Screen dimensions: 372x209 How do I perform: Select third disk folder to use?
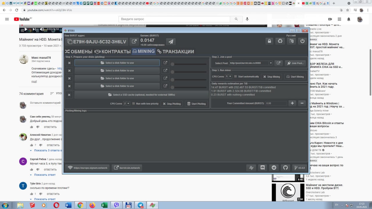point(117,78)
